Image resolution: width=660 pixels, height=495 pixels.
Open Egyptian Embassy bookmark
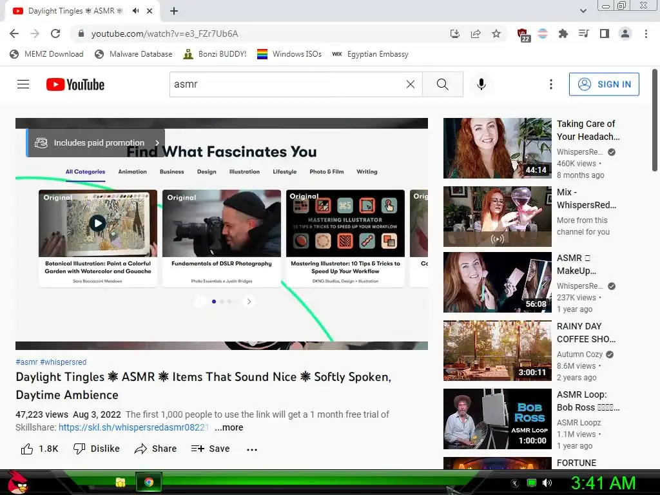point(370,54)
